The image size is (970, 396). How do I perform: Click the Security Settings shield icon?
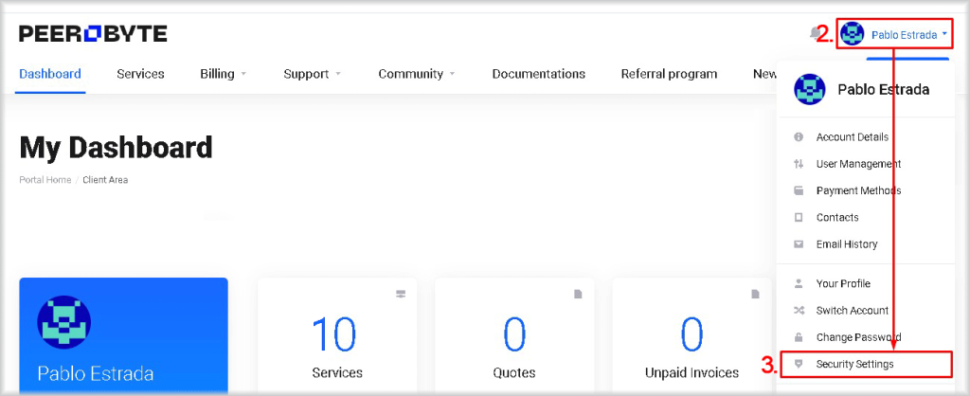coord(799,365)
